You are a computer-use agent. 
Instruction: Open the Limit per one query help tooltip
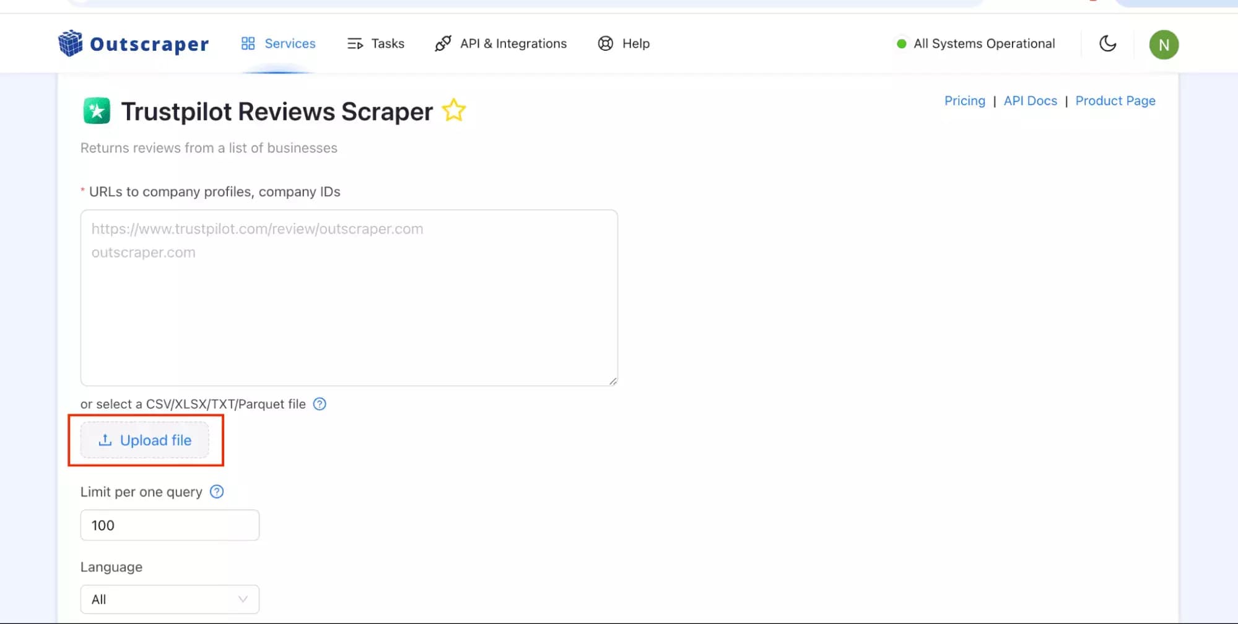pos(216,491)
